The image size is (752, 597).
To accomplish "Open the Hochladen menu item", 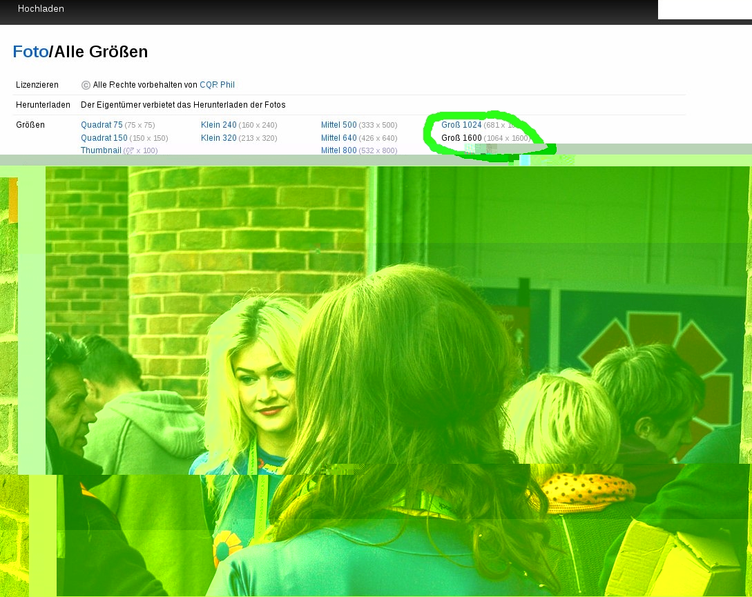I will coord(41,9).
